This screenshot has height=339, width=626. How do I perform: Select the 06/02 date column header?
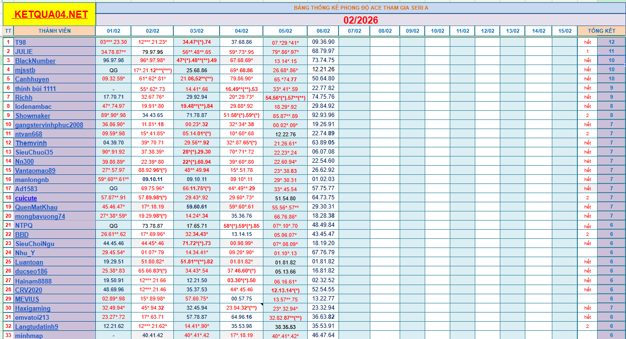(x=323, y=31)
